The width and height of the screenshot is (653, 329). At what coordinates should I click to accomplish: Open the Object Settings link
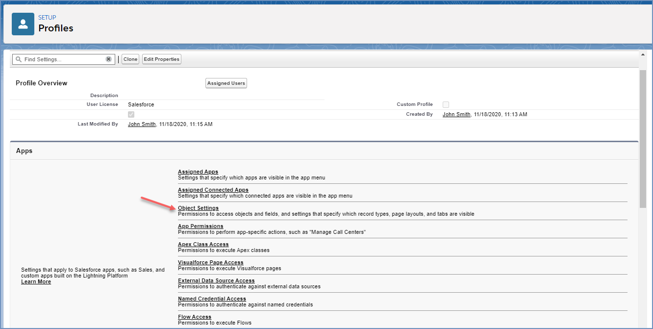point(198,208)
